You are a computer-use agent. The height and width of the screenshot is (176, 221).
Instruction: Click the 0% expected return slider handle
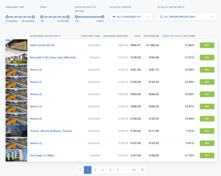click(x=77, y=17)
